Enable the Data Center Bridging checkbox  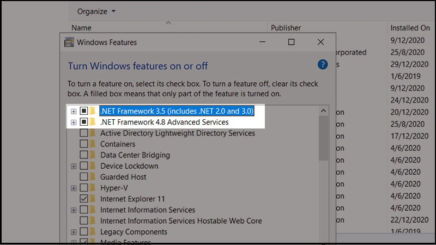point(84,155)
